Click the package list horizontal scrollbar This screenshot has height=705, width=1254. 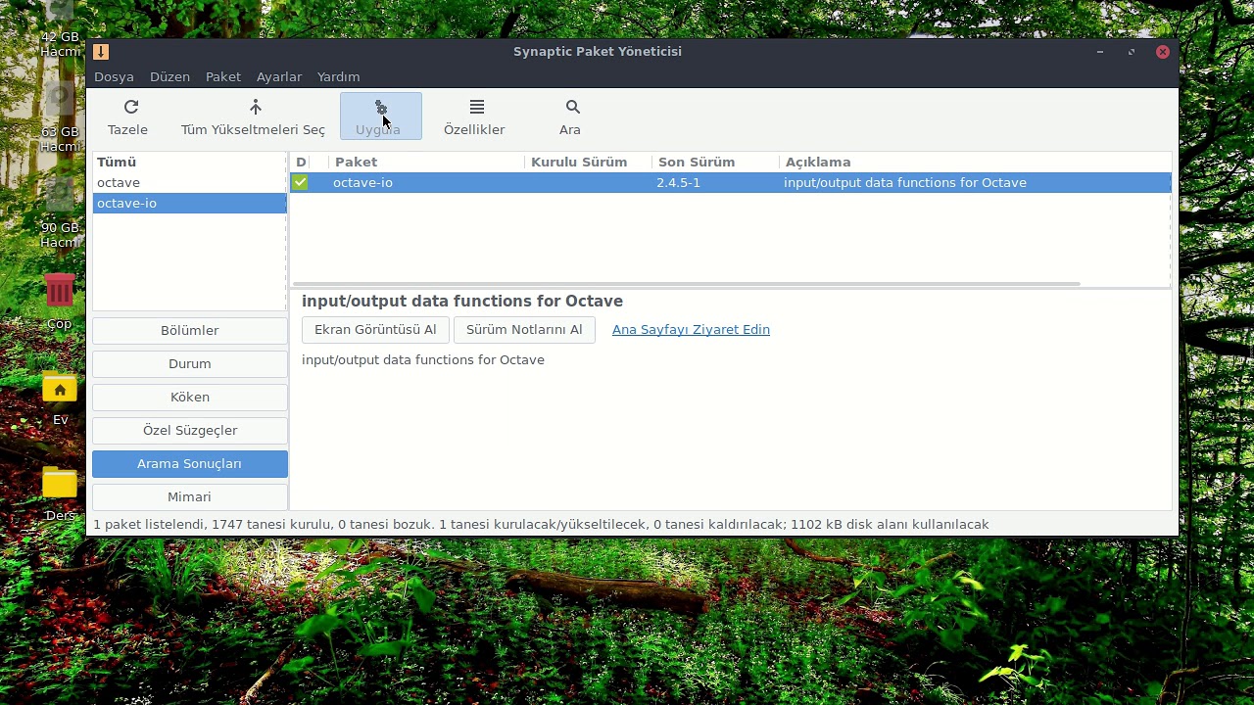coord(686,284)
